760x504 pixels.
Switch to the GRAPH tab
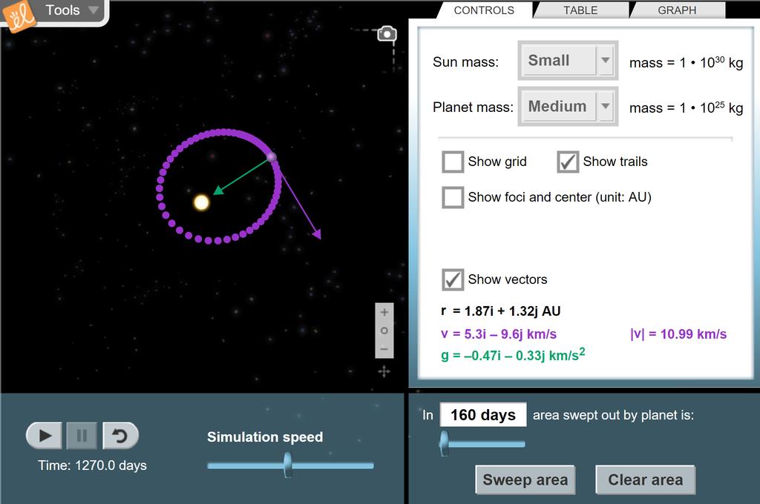[677, 10]
